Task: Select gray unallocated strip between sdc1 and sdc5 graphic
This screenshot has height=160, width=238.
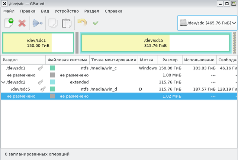Action: pyautogui.click(x=77, y=43)
